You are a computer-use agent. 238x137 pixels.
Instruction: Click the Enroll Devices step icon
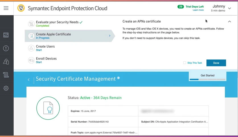[31, 60]
